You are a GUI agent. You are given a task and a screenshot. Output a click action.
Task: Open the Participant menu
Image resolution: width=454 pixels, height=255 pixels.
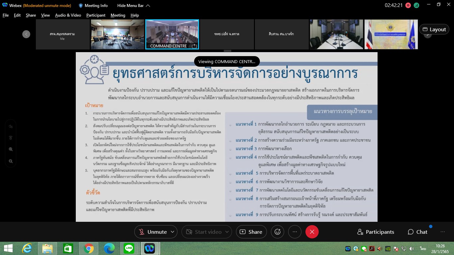coord(96,15)
